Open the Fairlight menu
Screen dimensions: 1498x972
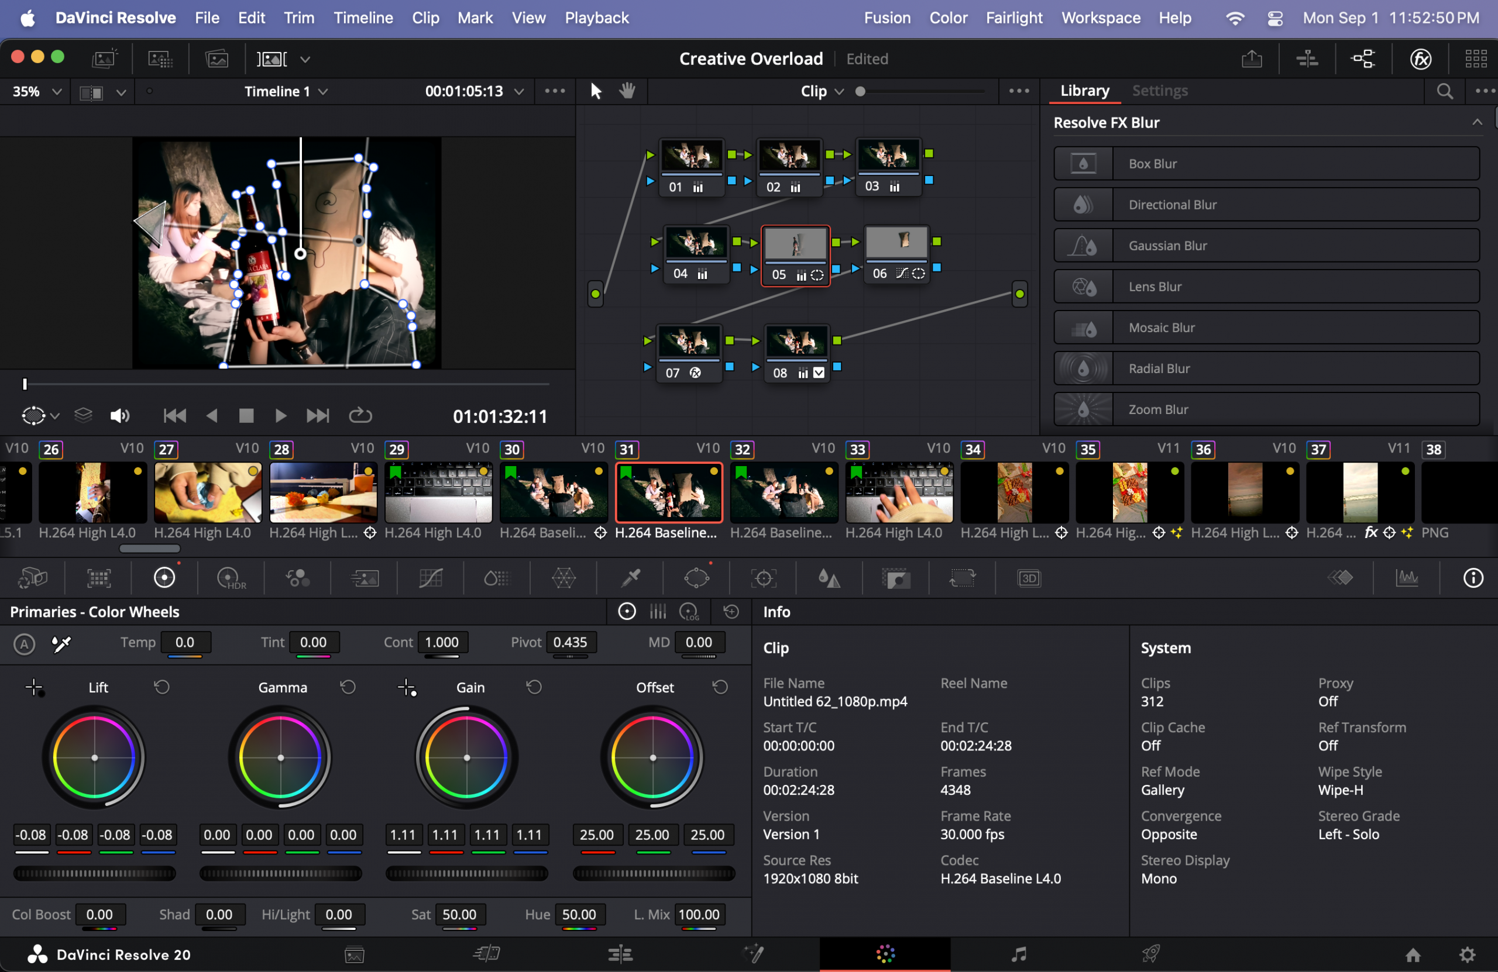point(1013,18)
